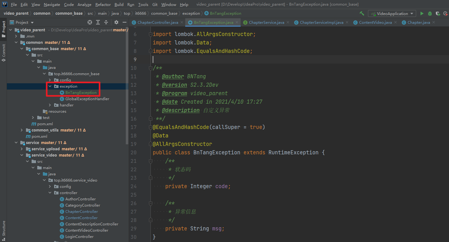This screenshot has width=449, height=242.
Task: Fold the import block at line 6
Action: click(151, 34)
